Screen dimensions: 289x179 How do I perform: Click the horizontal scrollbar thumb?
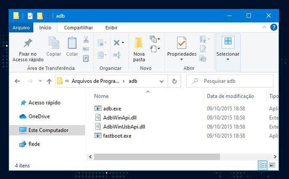157,157
